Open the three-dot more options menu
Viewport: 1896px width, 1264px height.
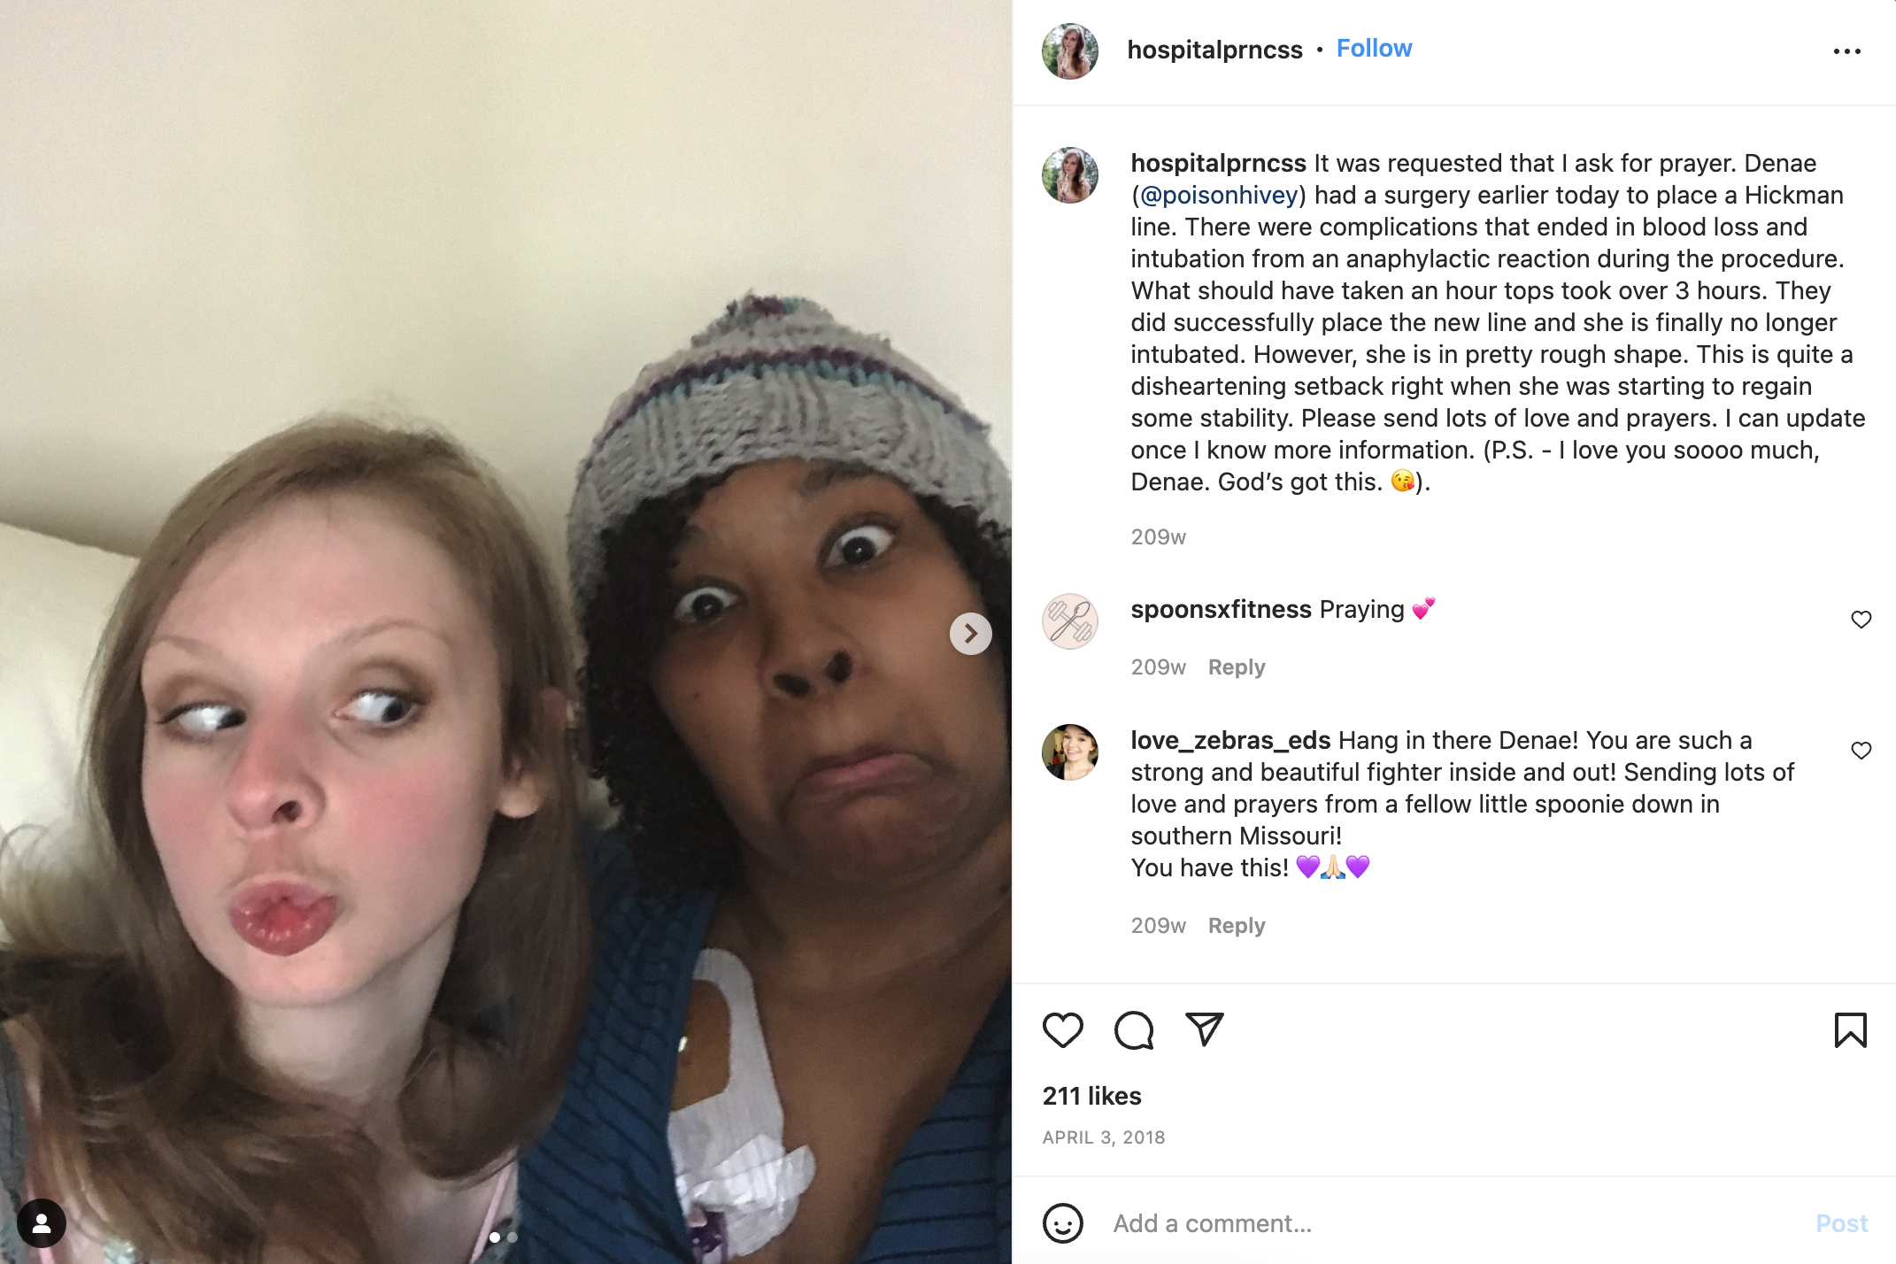click(x=1847, y=51)
